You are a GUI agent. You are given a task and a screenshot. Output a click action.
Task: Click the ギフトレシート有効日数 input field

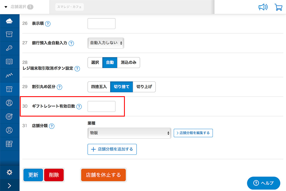101,106
